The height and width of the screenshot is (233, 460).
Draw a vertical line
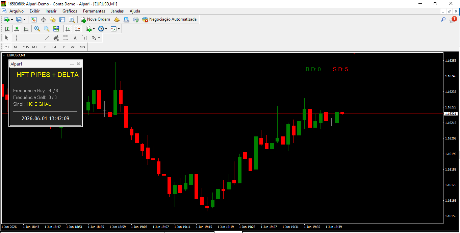(x=28, y=38)
